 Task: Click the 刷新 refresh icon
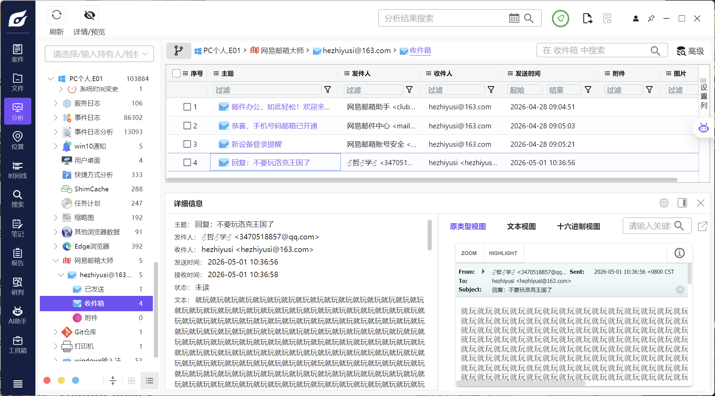[57, 15]
